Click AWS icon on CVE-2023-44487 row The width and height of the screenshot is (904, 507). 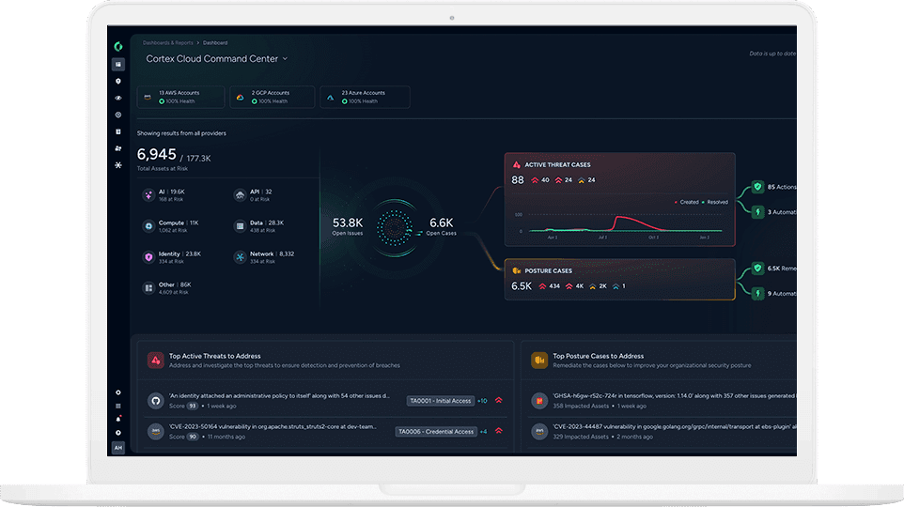(x=539, y=432)
